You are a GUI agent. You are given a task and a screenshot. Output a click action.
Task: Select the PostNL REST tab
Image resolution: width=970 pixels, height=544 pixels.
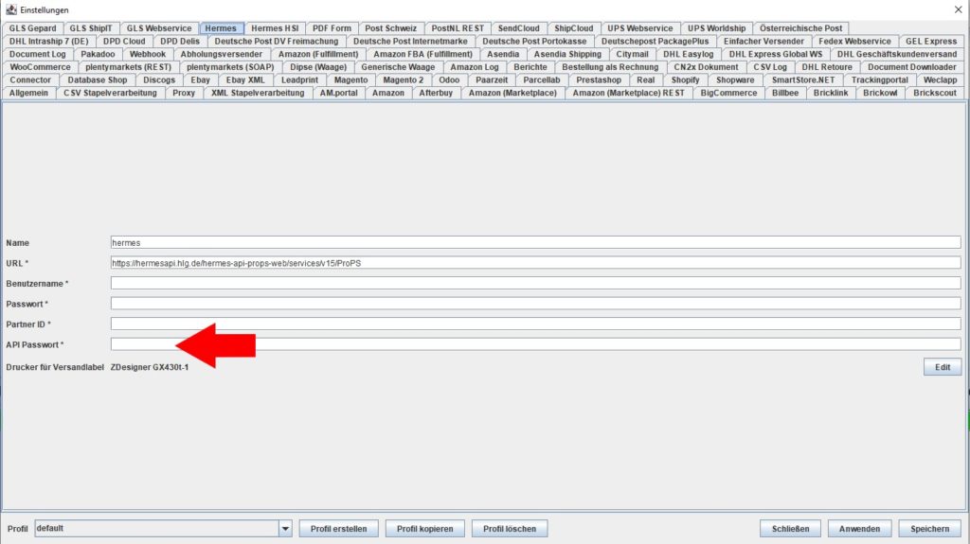pyautogui.click(x=458, y=28)
